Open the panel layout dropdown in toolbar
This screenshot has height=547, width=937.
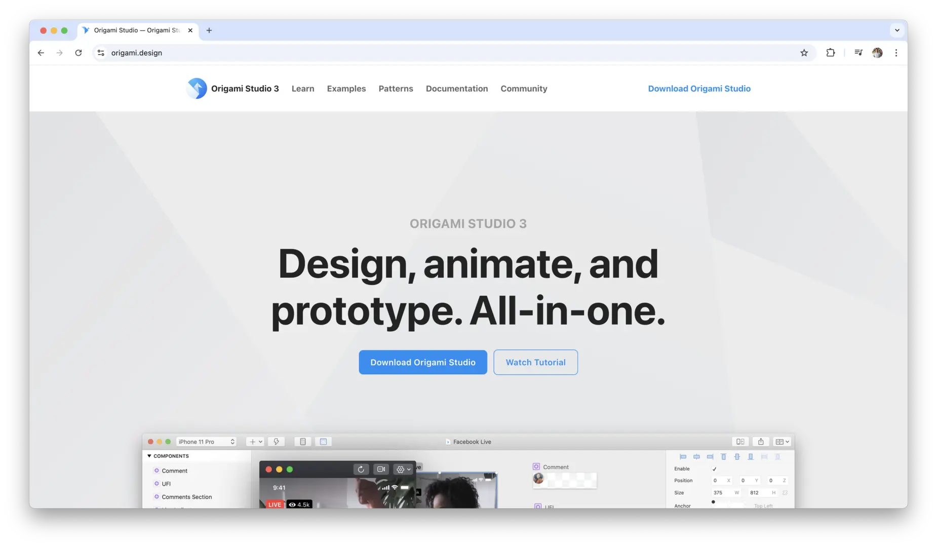782,442
